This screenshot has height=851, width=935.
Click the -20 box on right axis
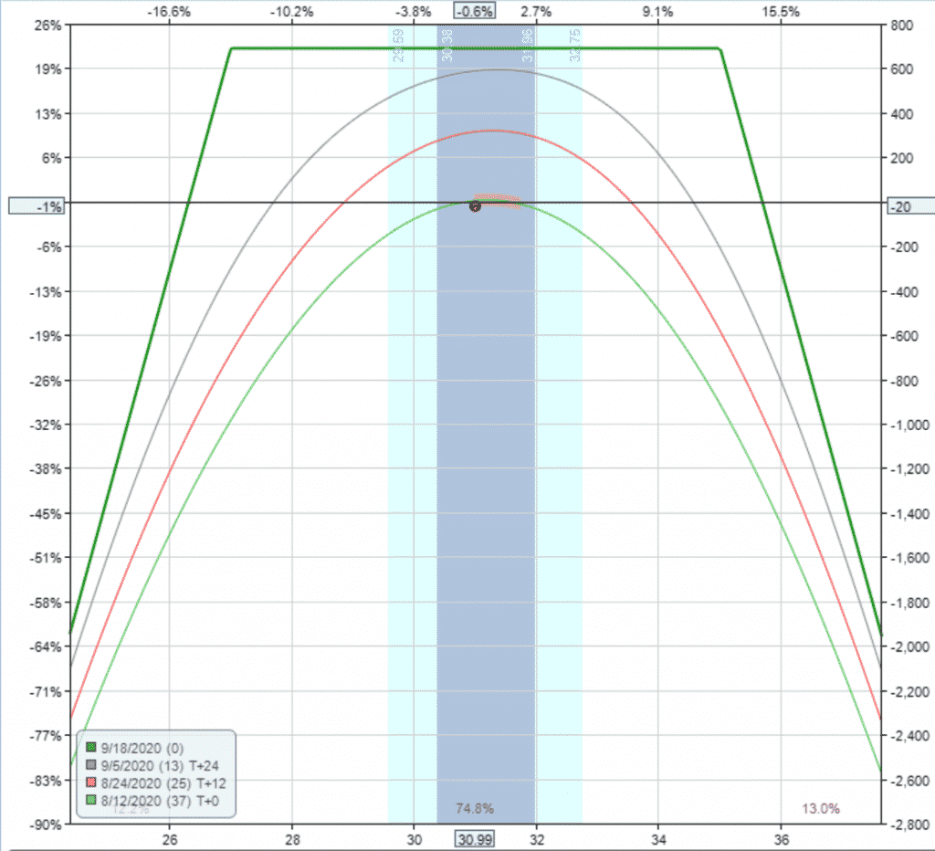(910, 206)
